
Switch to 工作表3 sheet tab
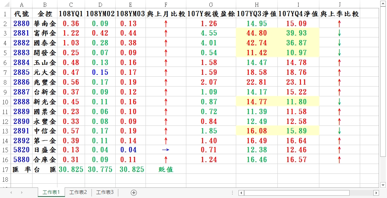(x=105, y=192)
